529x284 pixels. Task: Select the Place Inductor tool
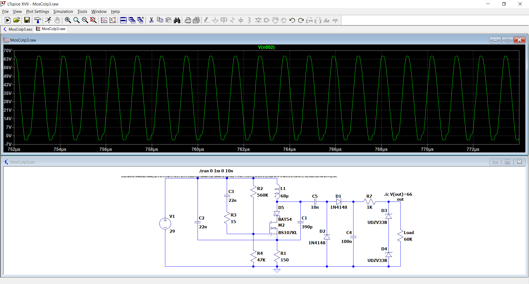pos(249,20)
